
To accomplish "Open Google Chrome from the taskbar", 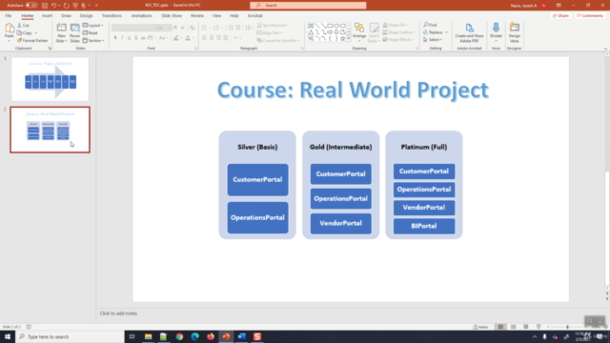I will pyautogui.click(x=179, y=336).
